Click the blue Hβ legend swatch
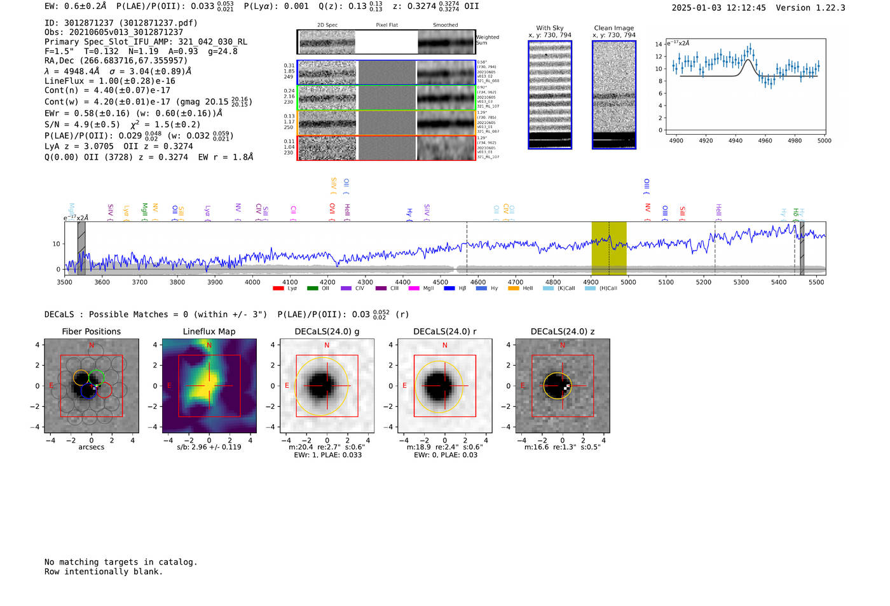890x606 pixels. 449,289
